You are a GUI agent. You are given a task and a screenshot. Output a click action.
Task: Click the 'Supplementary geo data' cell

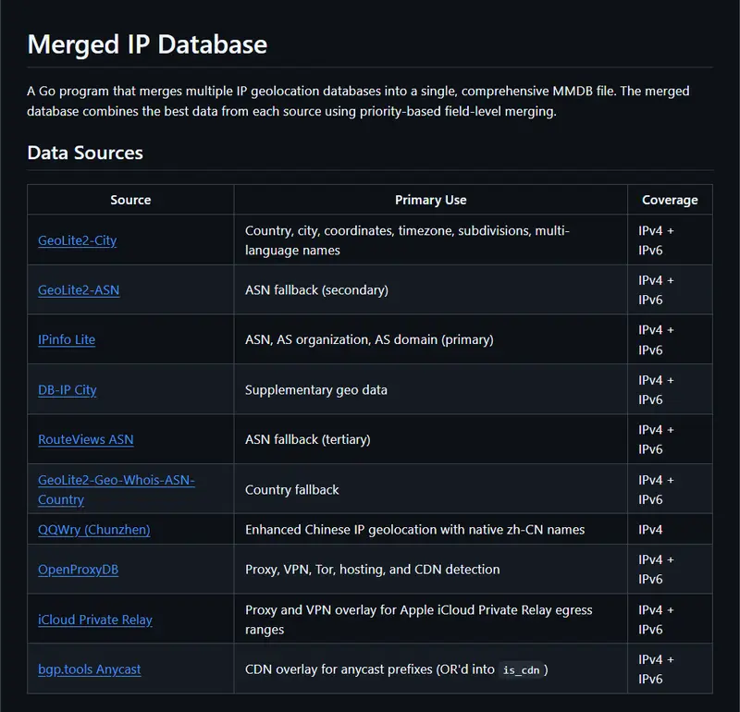[x=431, y=389]
